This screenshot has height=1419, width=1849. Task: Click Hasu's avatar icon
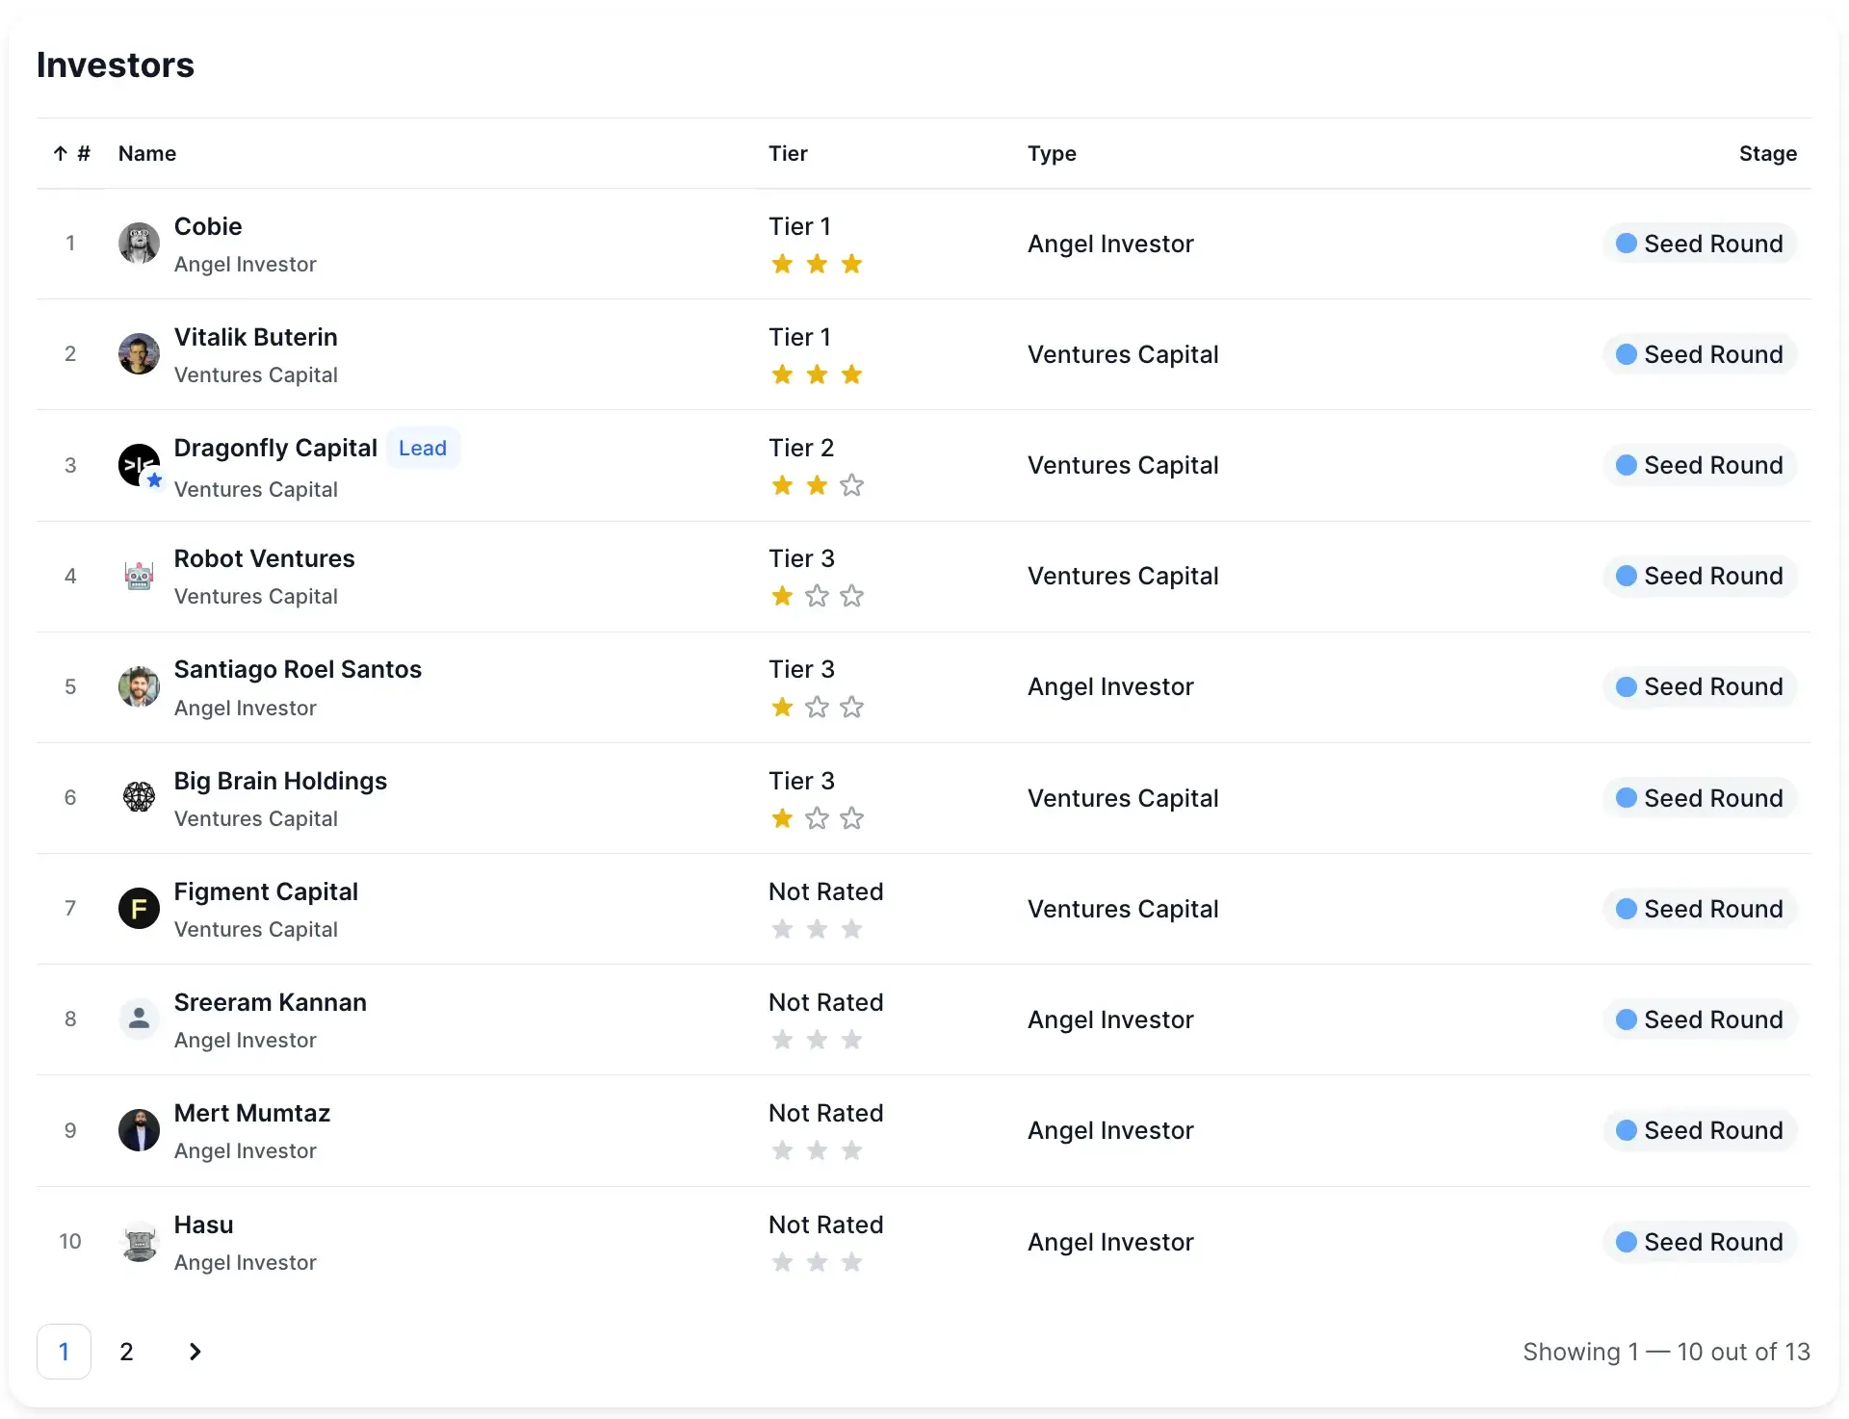139,1241
